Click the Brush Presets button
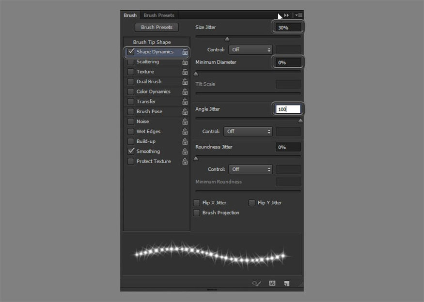424x302 pixels. click(x=157, y=28)
